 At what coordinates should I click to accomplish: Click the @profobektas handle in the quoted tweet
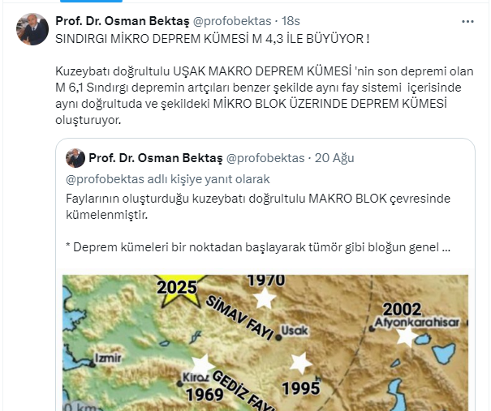(265, 158)
